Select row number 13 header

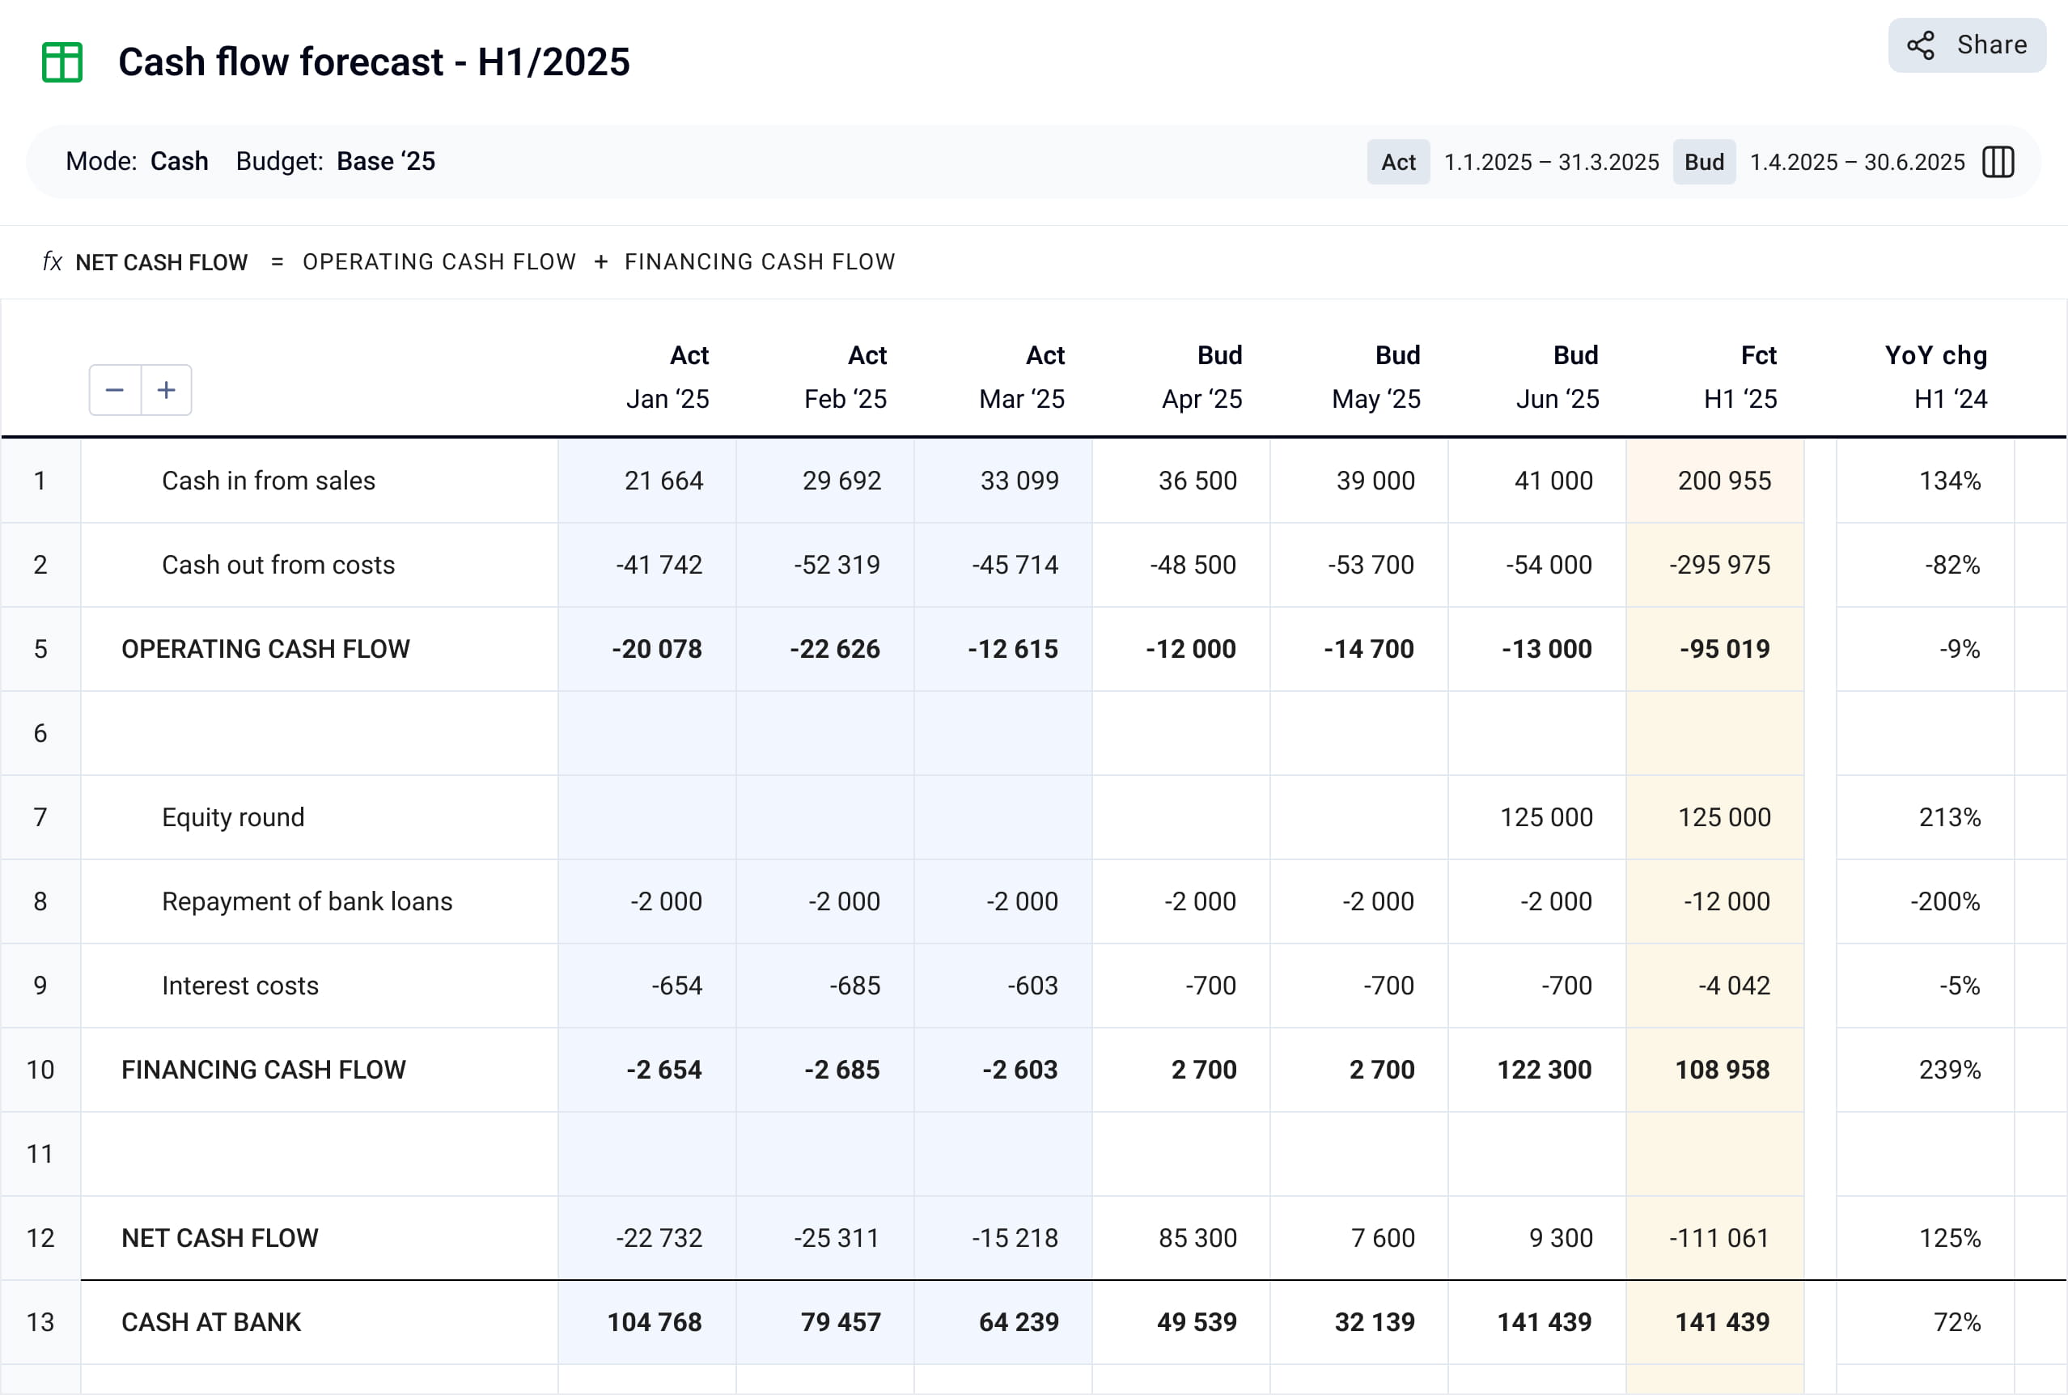pyautogui.click(x=40, y=1322)
